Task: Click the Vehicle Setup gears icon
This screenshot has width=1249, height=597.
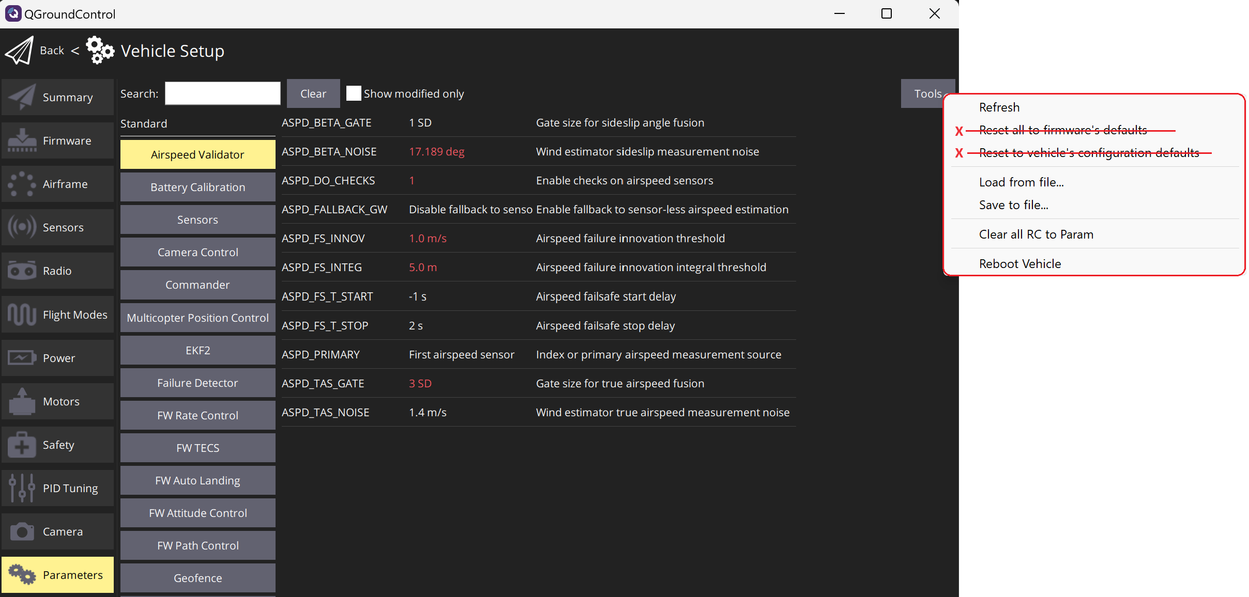Action: [x=100, y=51]
